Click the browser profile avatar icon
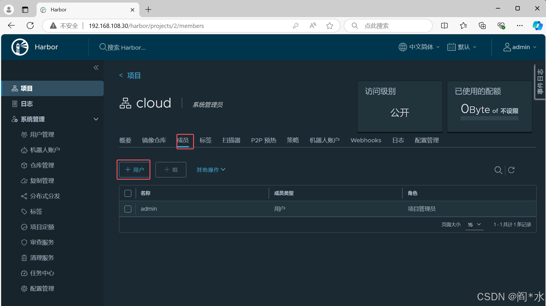Image resolution: width=546 pixels, height=306 pixels. tap(9, 10)
